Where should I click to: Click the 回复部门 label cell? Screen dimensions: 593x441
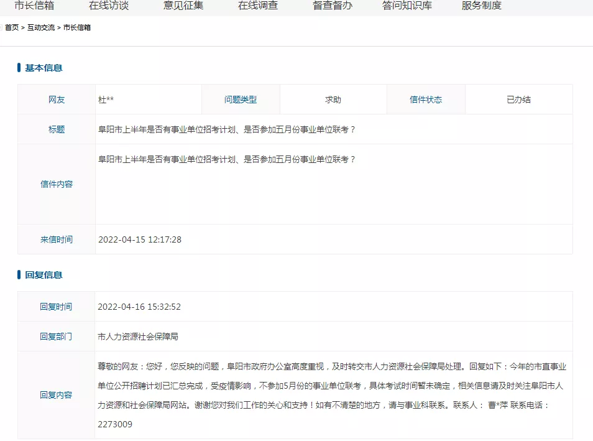pos(56,336)
